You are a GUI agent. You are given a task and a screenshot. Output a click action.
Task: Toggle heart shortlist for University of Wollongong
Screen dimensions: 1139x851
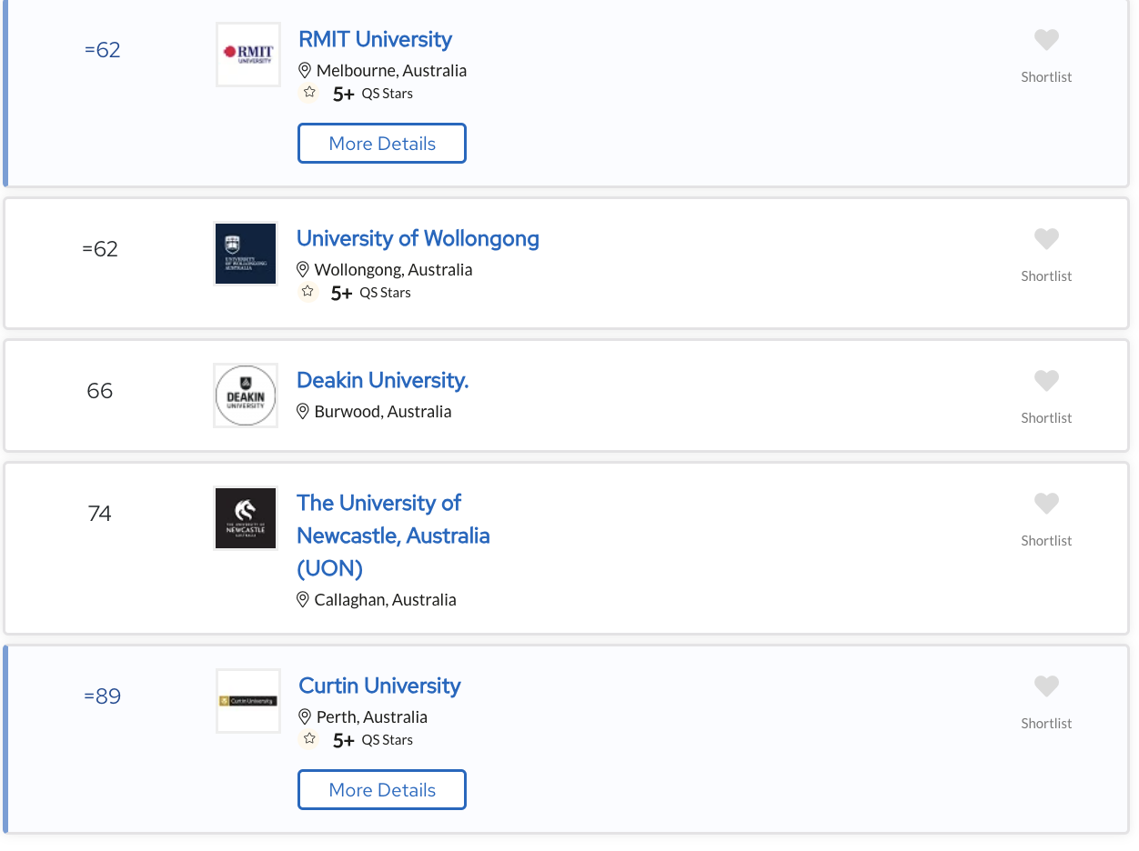point(1046,239)
